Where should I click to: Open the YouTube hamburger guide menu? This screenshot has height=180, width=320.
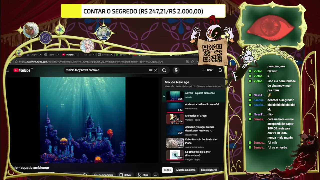click(x=7, y=70)
